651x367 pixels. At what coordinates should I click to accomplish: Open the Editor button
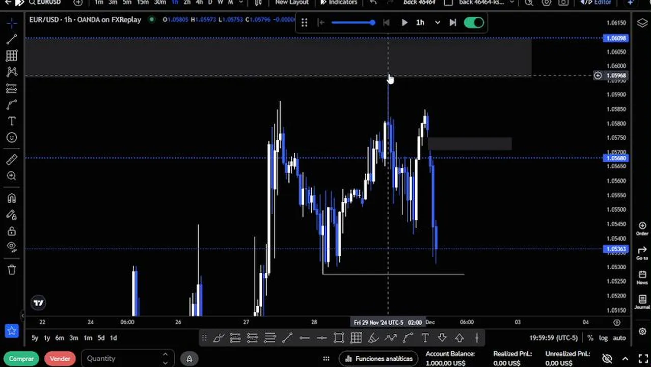tap(596, 3)
